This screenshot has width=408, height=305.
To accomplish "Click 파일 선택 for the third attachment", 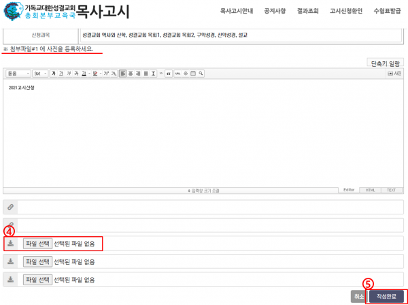I will pyautogui.click(x=37, y=280).
